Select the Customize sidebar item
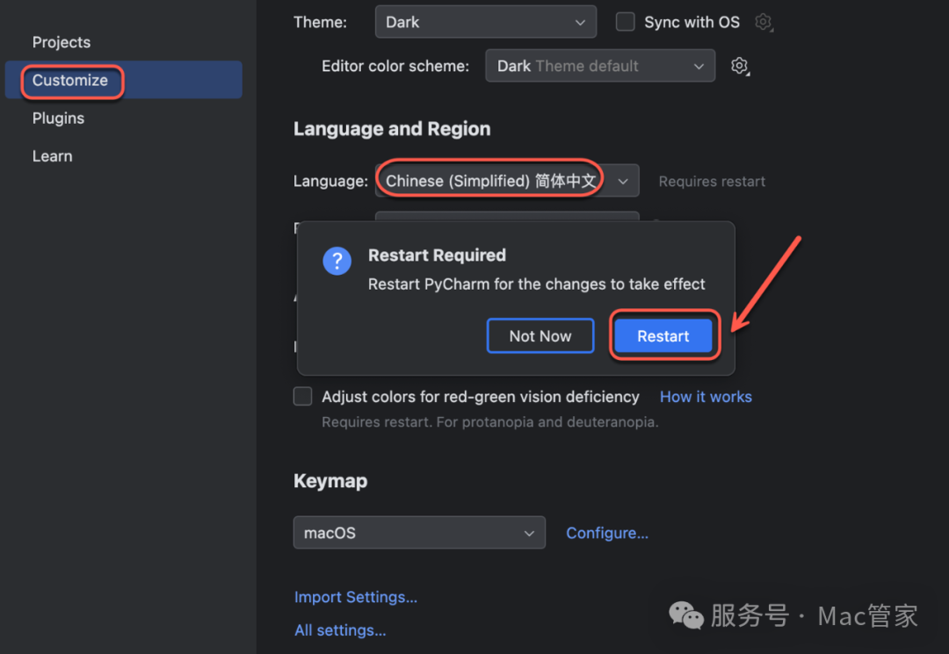Image resolution: width=949 pixels, height=654 pixels. [x=70, y=81]
